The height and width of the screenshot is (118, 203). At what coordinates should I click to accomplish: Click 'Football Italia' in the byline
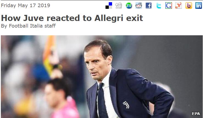click(x=26, y=26)
